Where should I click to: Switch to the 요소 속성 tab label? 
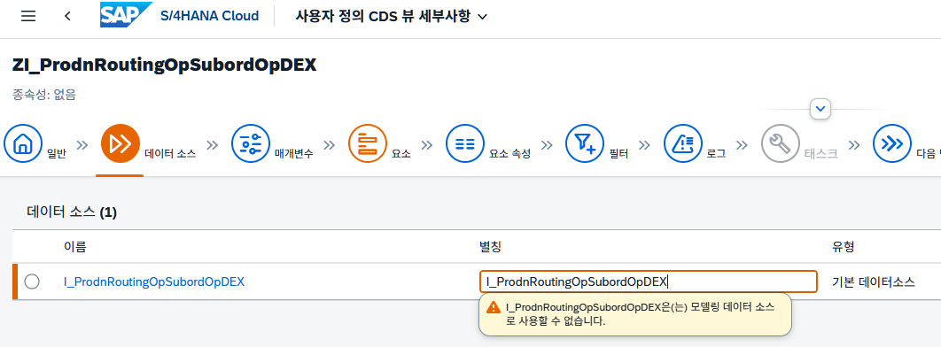[509, 153]
